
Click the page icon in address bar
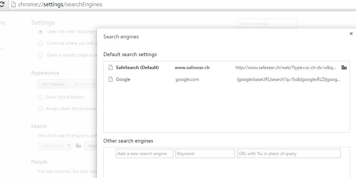tap(13, 4)
